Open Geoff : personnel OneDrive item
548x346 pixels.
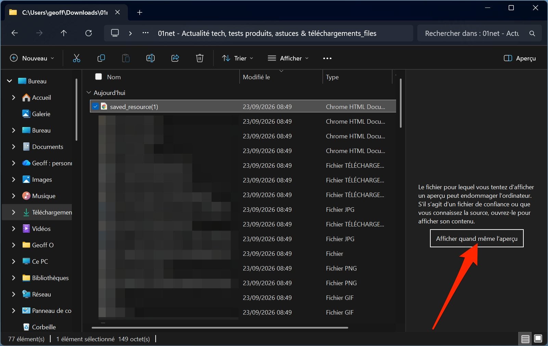coord(47,163)
